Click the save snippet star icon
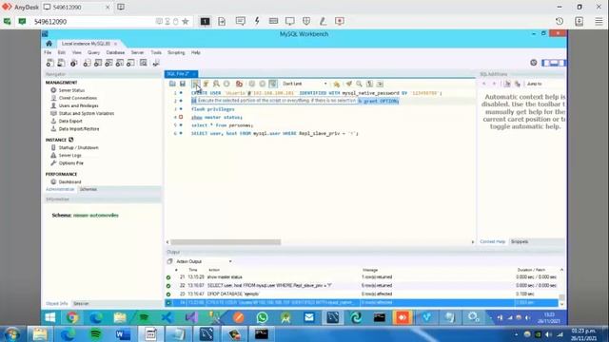The image size is (609, 342). point(336,84)
